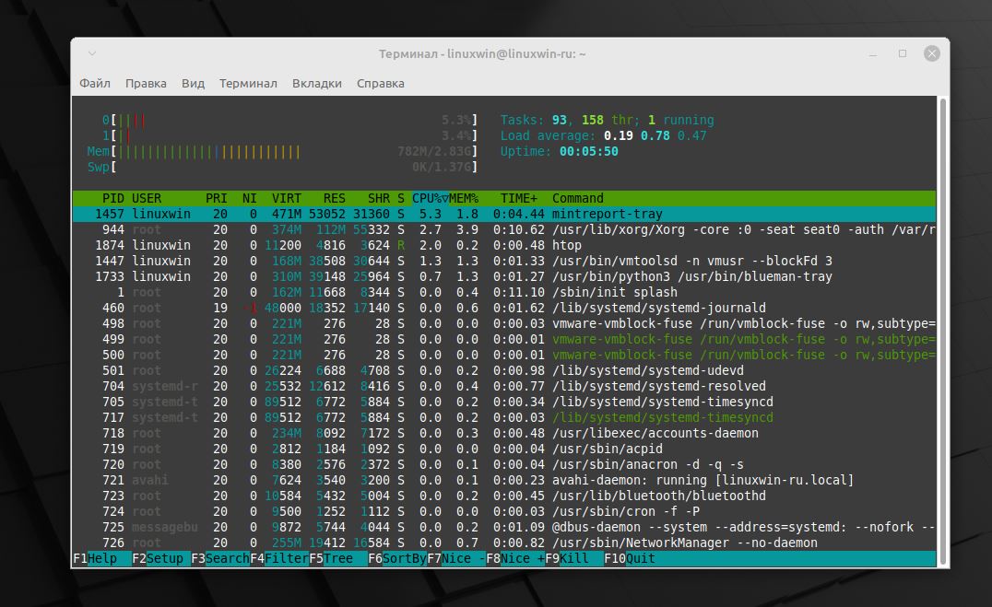Minimize the terminal window
992x607 pixels.
click(873, 53)
